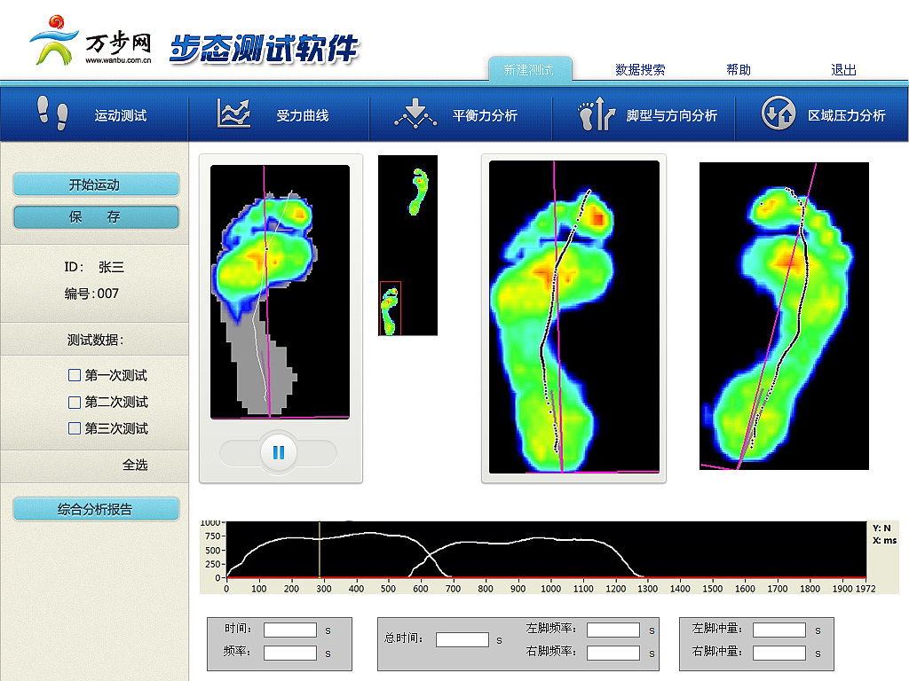
Task: Click the footprints icon for 运动测试
Action: [x=52, y=113]
